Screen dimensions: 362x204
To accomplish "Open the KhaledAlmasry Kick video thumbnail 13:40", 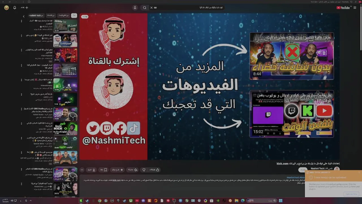I will (65, 84).
